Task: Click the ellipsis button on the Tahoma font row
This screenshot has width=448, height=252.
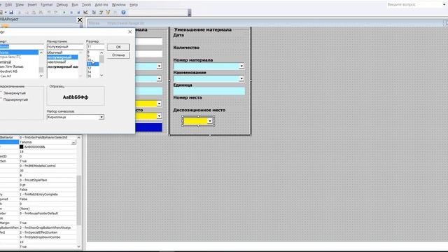Action: point(73,142)
